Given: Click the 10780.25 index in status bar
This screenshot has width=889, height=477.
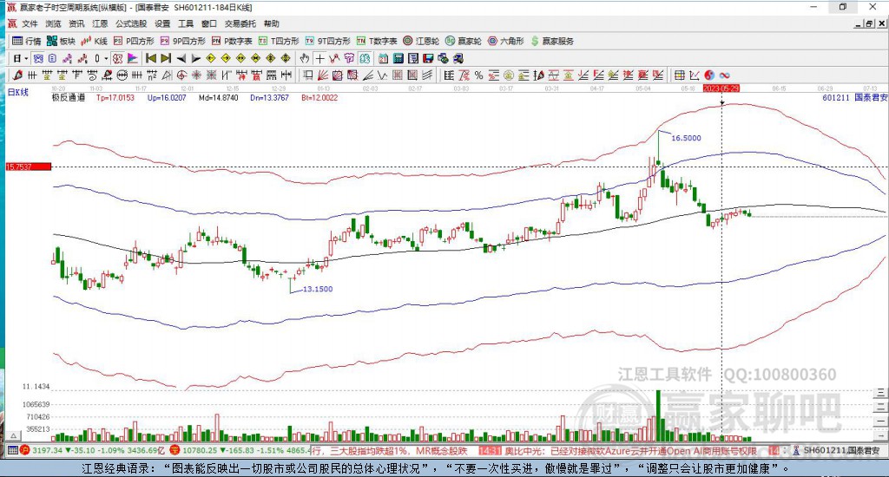Looking at the screenshot, I should click(x=198, y=450).
